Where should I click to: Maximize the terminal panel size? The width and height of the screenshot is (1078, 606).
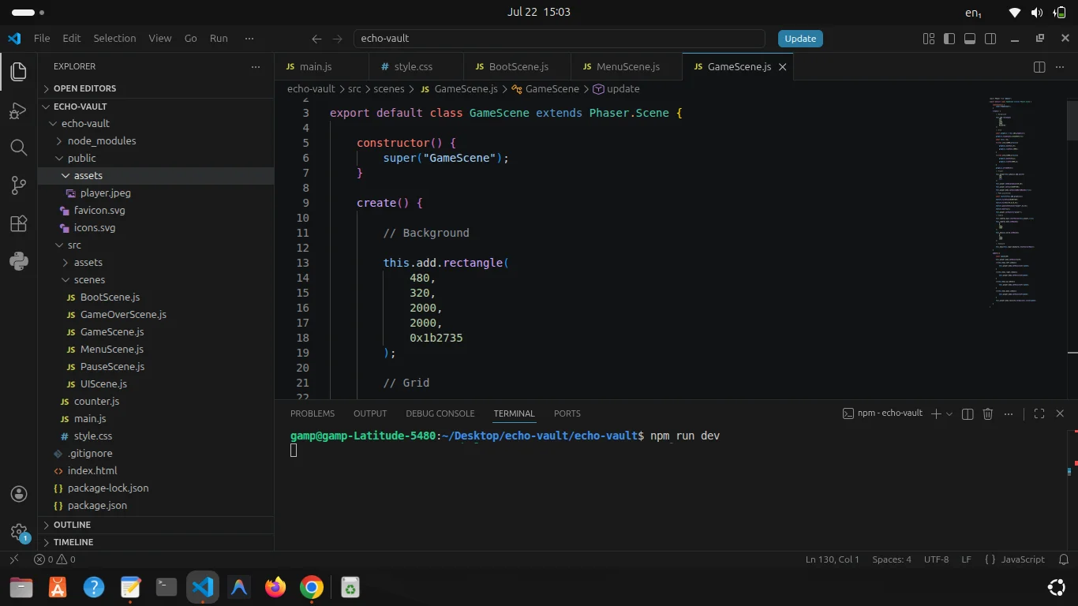[1039, 413]
